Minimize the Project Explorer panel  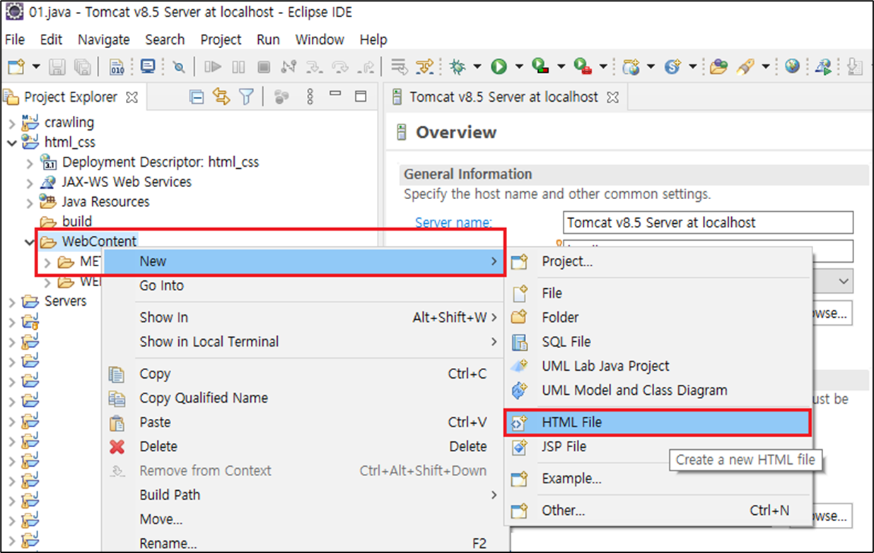[336, 94]
